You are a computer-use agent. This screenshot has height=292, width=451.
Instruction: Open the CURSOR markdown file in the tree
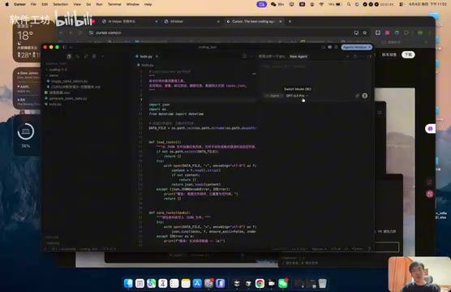point(75,87)
